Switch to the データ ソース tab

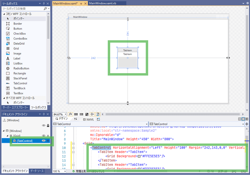pos(37,171)
